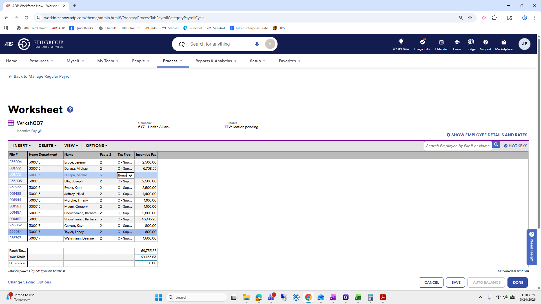Expand the OPTIONS dropdown menu
This screenshot has height=304, width=541.
point(97,146)
